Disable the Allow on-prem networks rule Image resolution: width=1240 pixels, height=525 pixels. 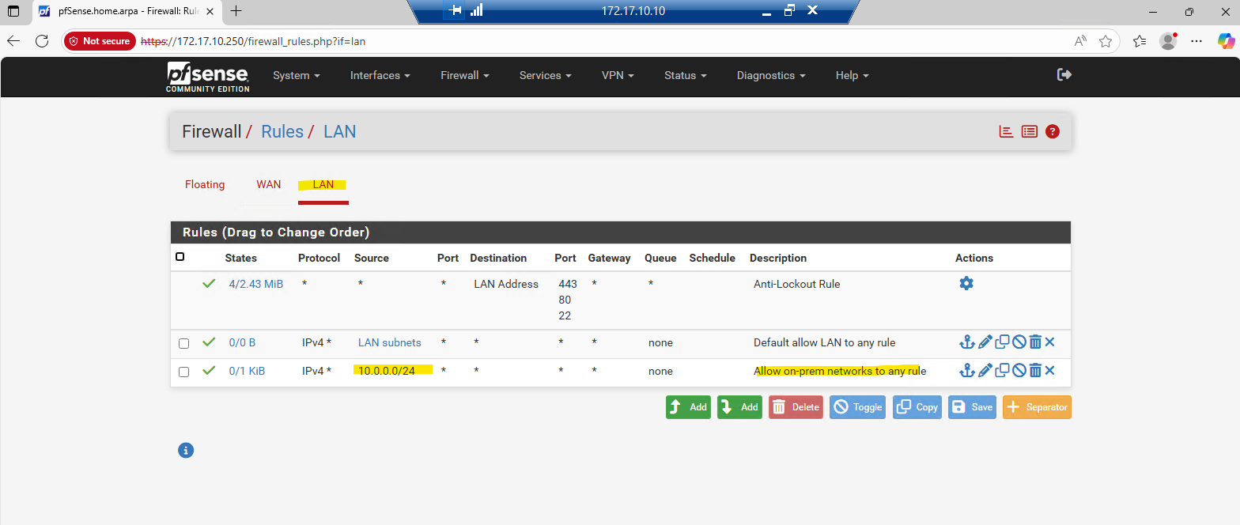tap(1019, 370)
